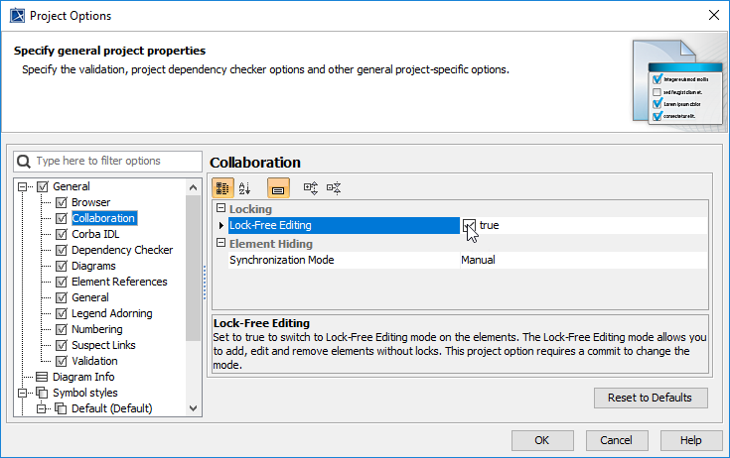Toggle the Lock-Free Editing checkbox
730x458 pixels.
[469, 226]
